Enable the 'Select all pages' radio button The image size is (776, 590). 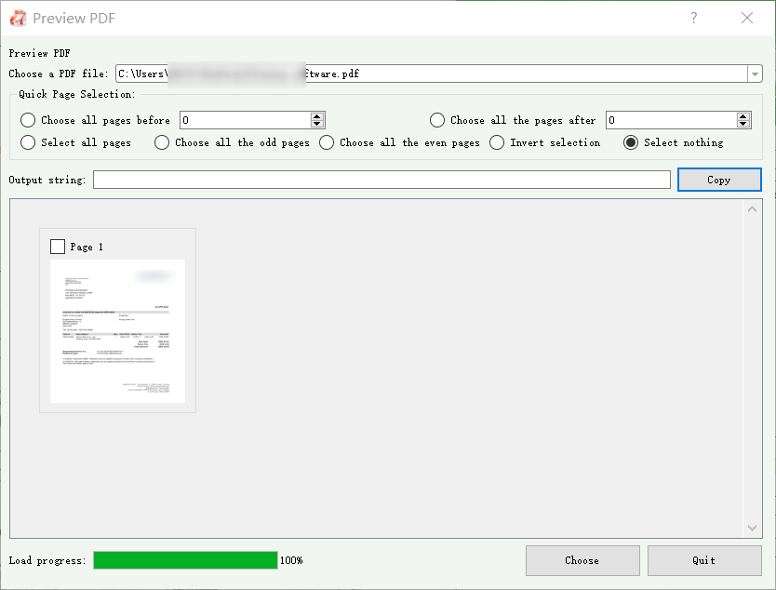tap(28, 142)
